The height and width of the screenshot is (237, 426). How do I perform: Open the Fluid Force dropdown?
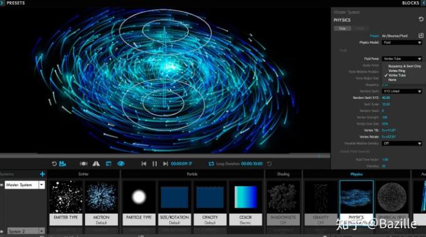[402, 59]
